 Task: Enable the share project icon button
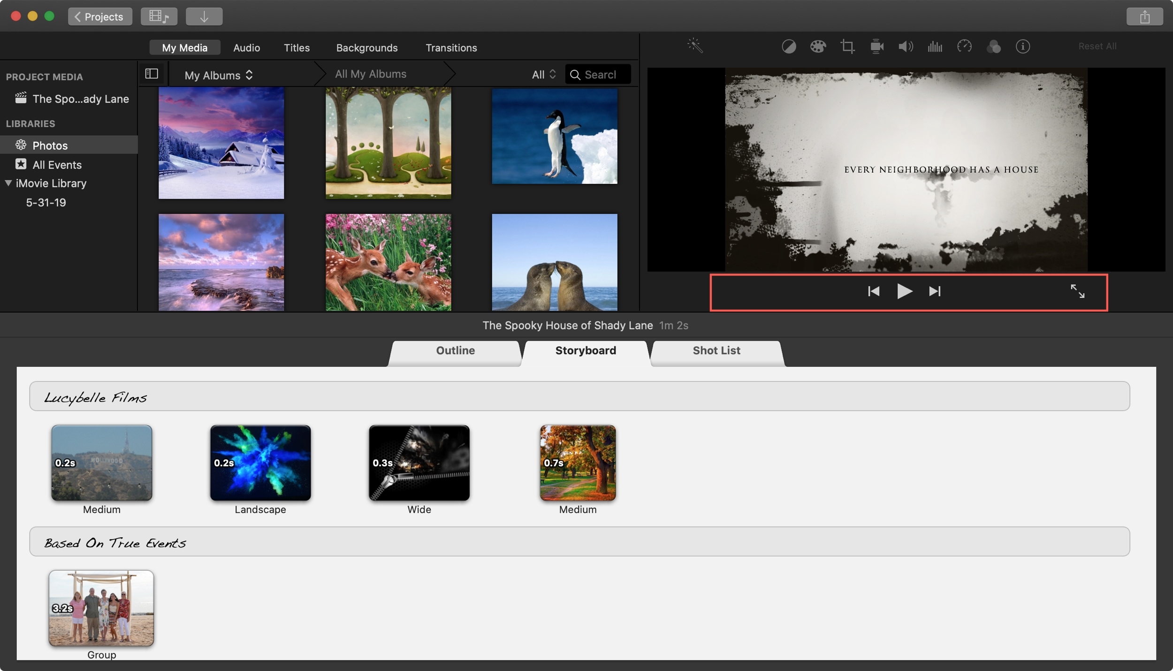(x=1145, y=16)
